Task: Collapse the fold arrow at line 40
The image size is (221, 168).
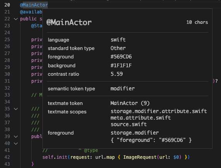Action: tap(16, 143)
